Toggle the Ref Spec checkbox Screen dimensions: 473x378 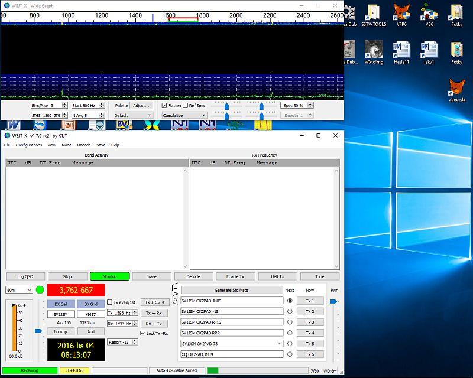tap(186, 106)
